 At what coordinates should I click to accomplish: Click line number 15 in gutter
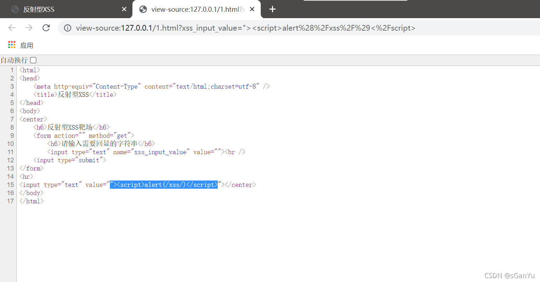[x=10, y=185]
